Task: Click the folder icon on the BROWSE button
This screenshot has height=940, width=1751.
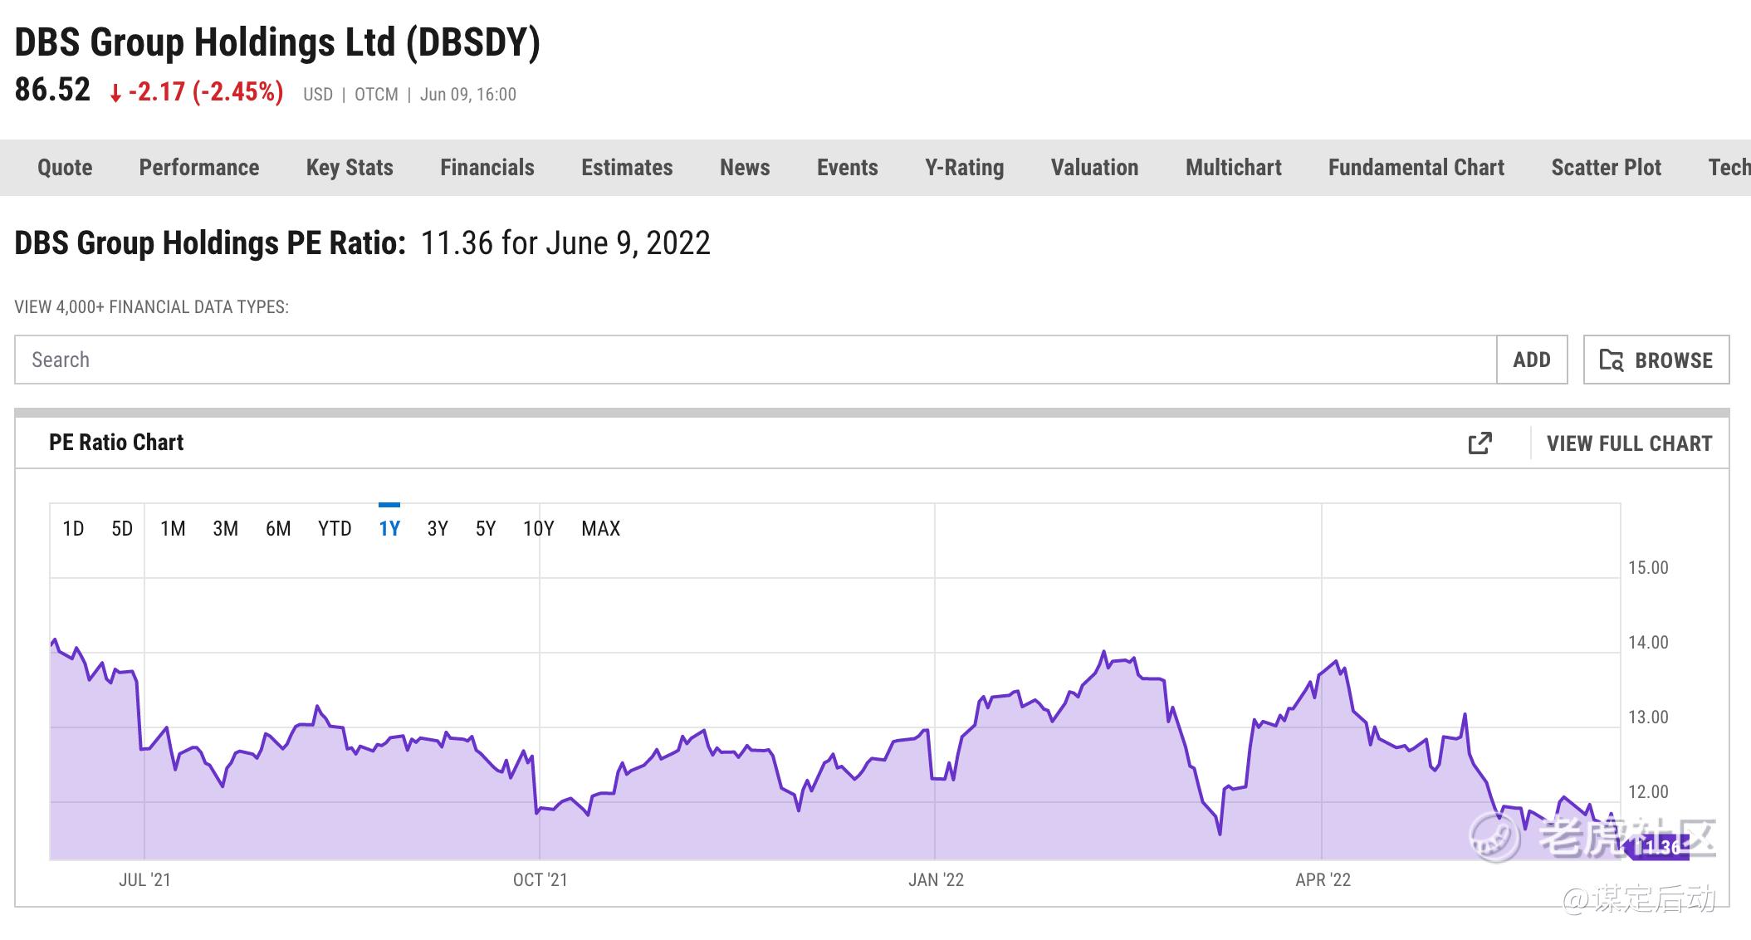Action: (1612, 360)
